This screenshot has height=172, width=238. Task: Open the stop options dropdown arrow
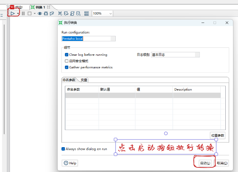35,14
